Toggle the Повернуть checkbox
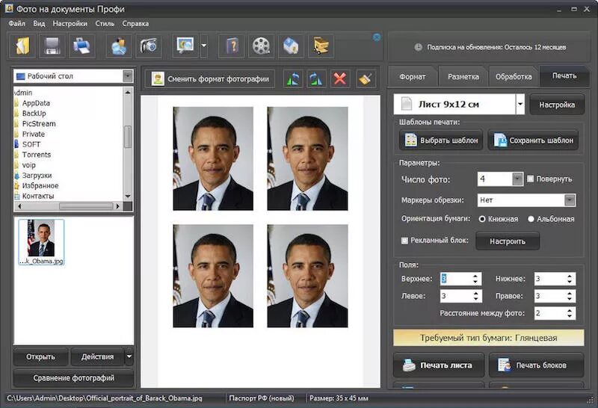The width and height of the screenshot is (598, 408). [530, 179]
